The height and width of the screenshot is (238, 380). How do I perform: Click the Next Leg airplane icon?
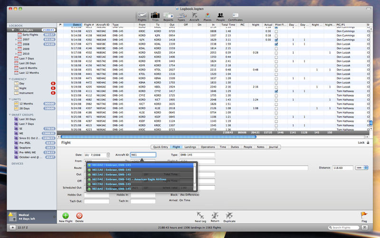[x=200, y=215]
